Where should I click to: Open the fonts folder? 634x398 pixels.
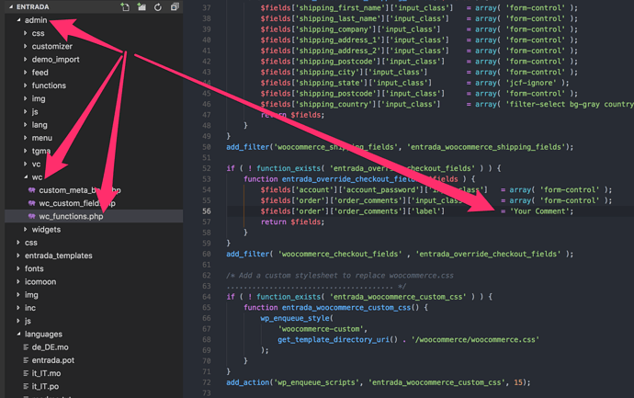(x=34, y=268)
